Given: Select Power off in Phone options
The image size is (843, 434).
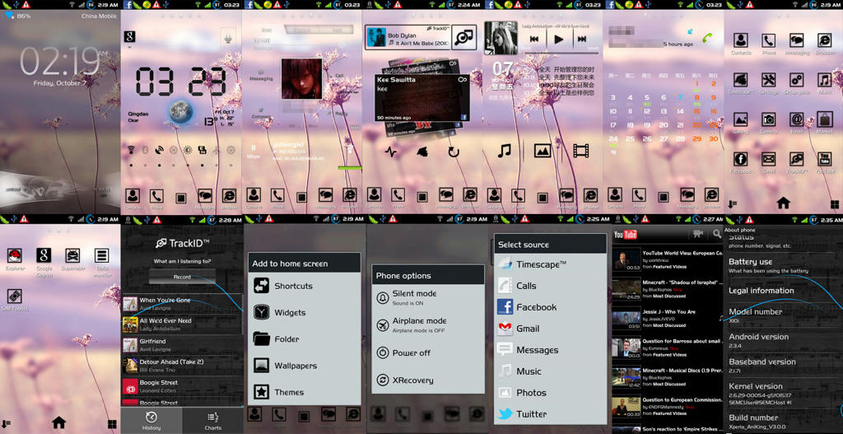Looking at the screenshot, I should [428, 352].
